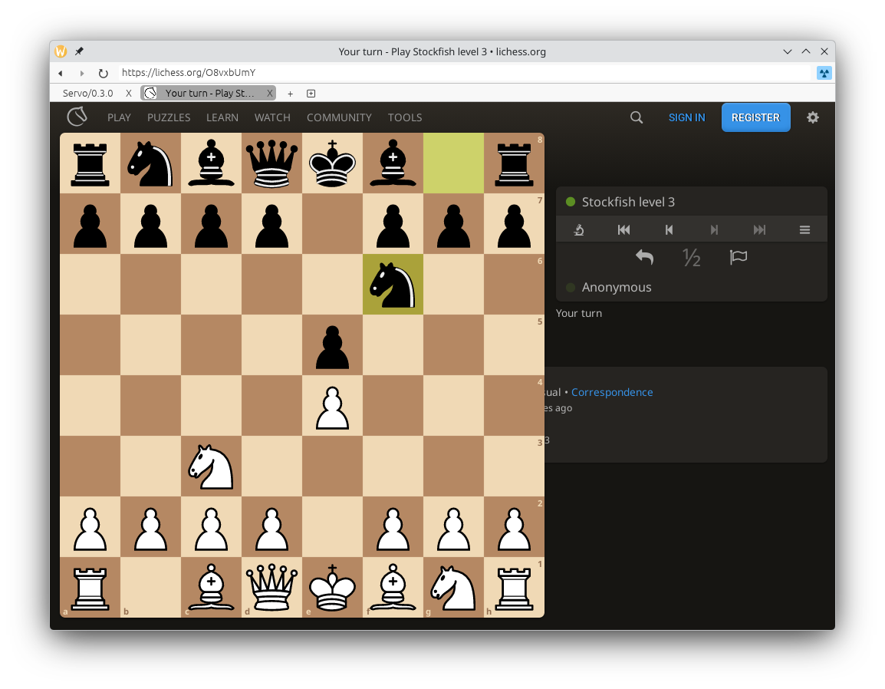Click the Anonymous player name
885x689 pixels.
(x=617, y=287)
